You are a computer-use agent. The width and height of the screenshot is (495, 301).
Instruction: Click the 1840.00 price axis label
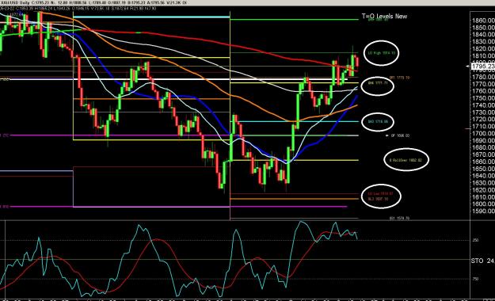(x=483, y=34)
